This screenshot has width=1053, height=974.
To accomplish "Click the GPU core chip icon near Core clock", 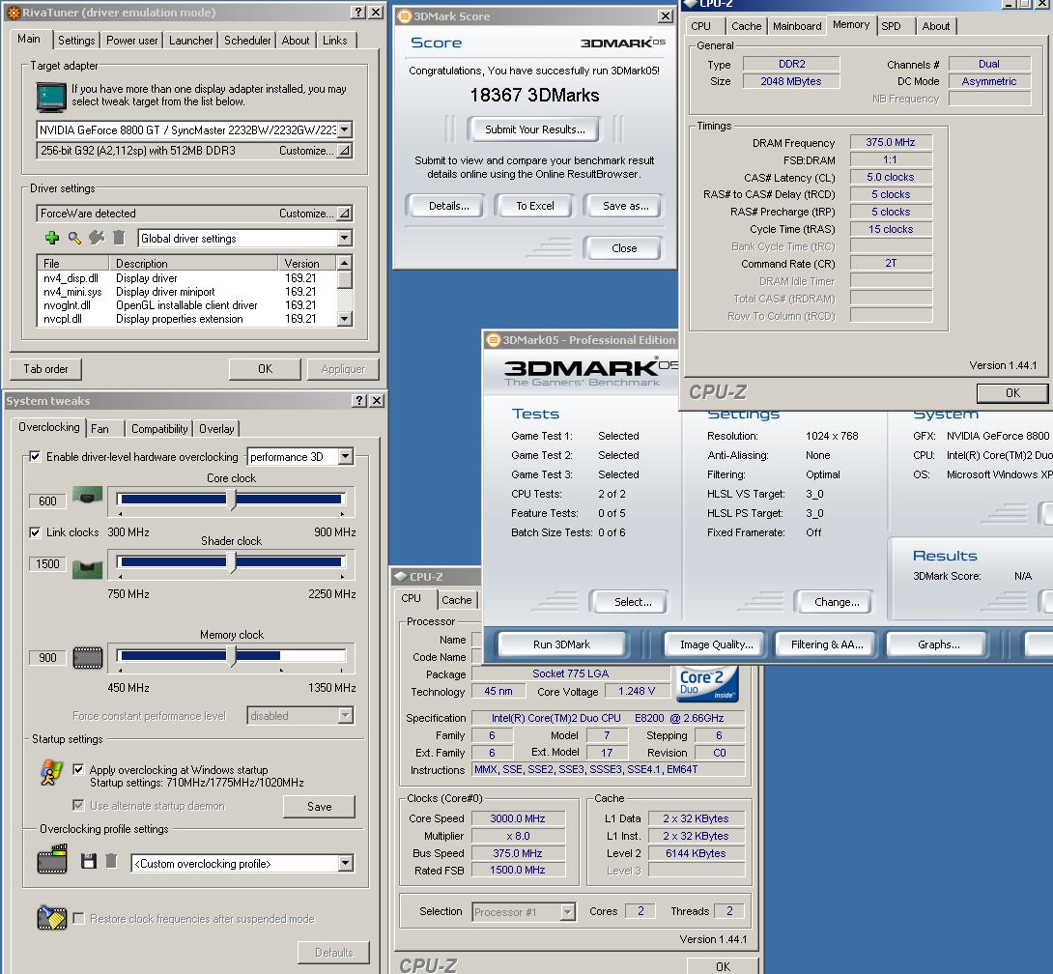I will (x=87, y=497).
